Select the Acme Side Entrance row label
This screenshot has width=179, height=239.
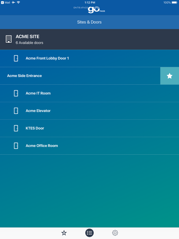(x=24, y=76)
